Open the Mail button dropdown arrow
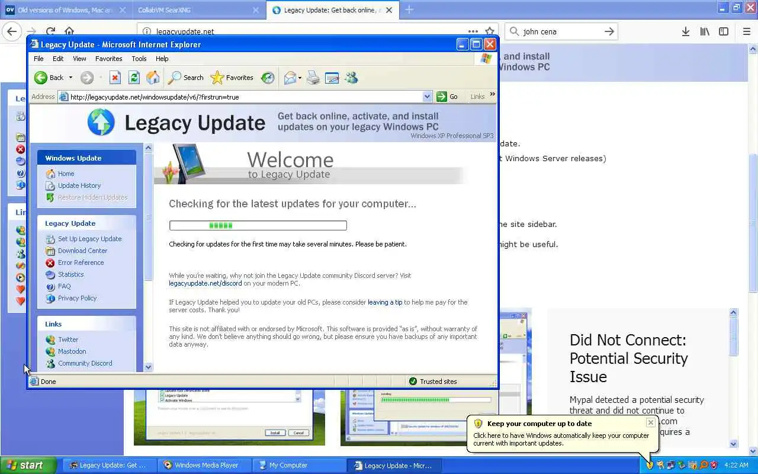The width and height of the screenshot is (758, 474). (300, 78)
